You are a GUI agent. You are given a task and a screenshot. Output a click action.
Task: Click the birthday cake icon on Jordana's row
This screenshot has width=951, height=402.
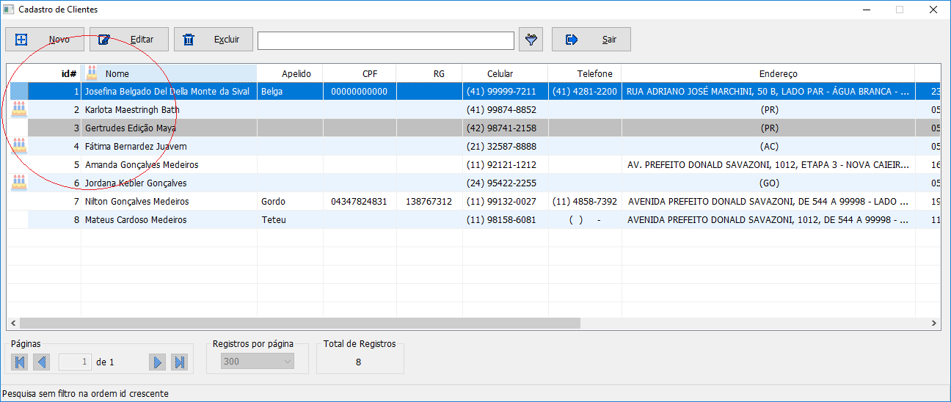[x=19, y=183]
